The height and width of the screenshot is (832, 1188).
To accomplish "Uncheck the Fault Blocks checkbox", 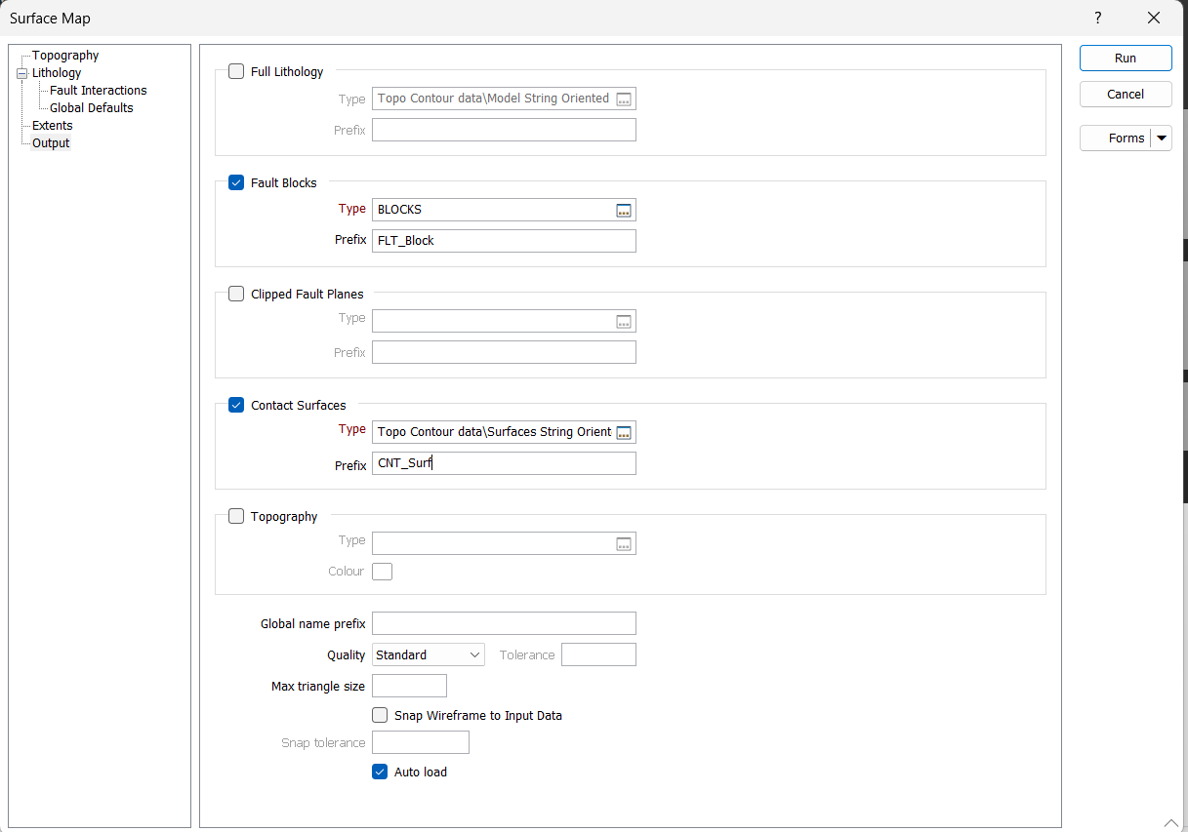I will point(236,182).
